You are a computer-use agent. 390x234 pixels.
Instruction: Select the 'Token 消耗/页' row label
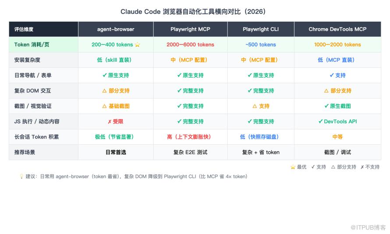point(32,45)
